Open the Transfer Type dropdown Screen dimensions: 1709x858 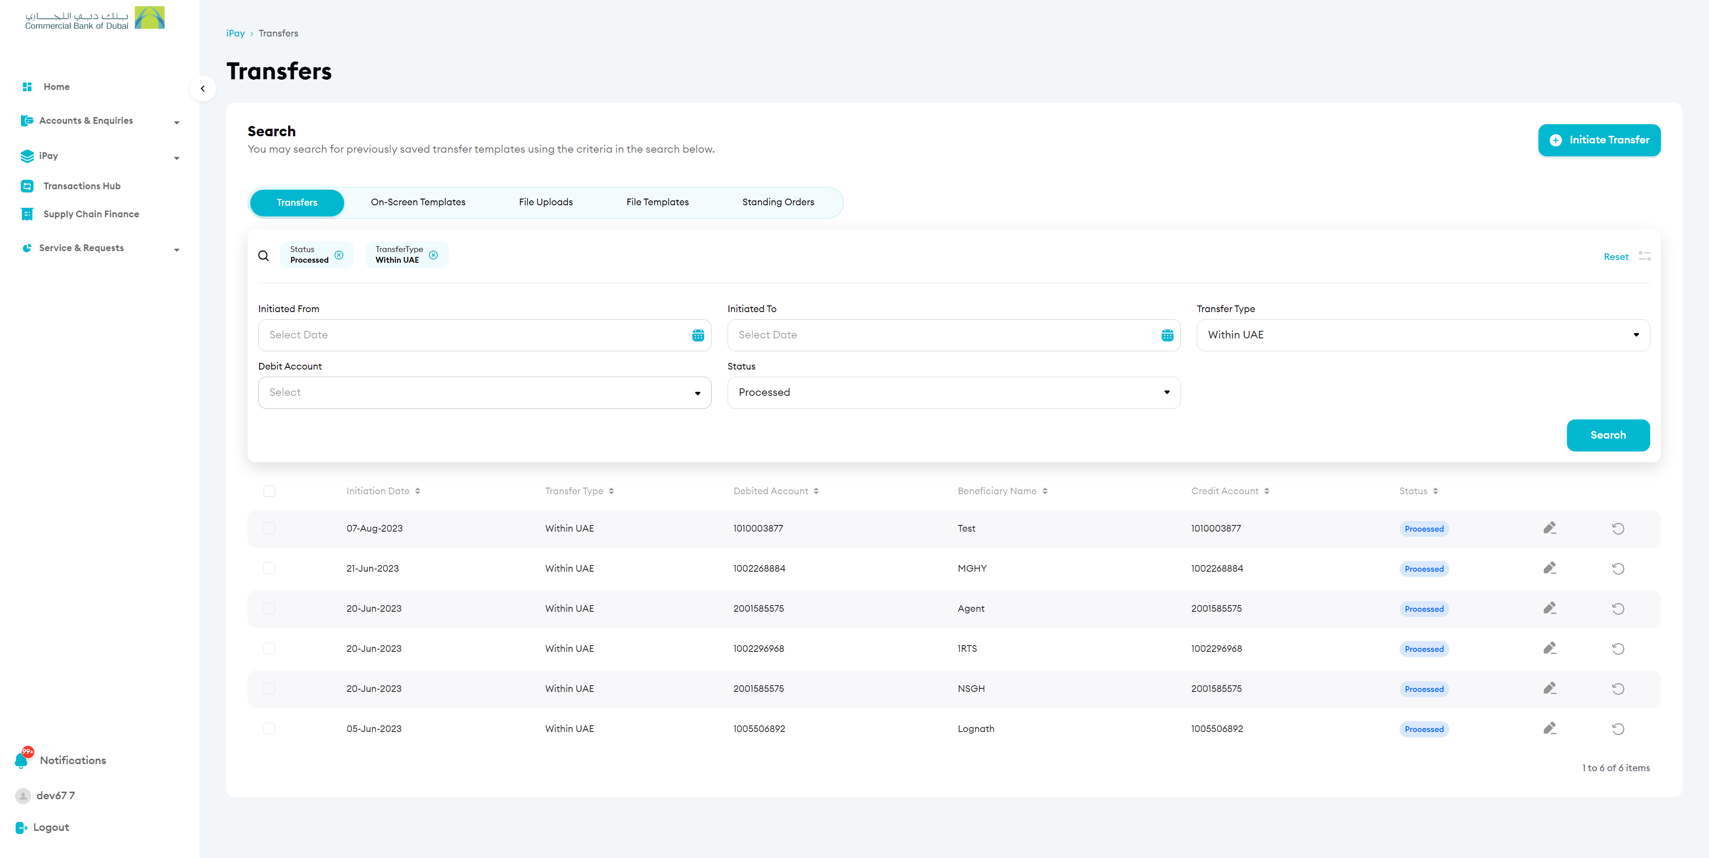coord(1422,335)
